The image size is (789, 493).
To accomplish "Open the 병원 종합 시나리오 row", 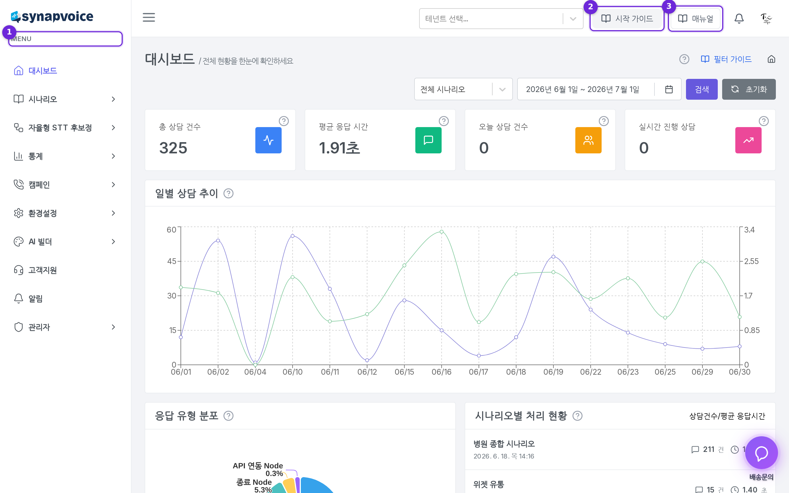I will (620, 449).
